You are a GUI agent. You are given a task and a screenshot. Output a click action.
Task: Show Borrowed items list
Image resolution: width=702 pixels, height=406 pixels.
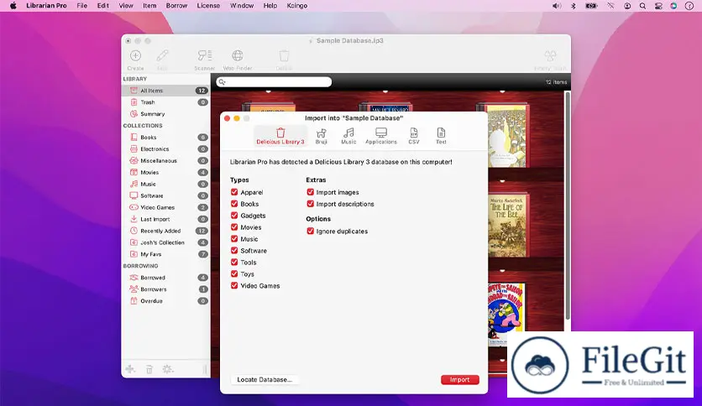(165, 277)
